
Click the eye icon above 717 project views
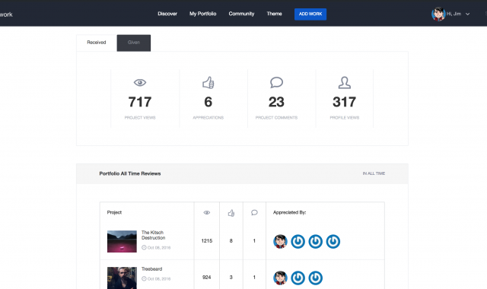140,83
